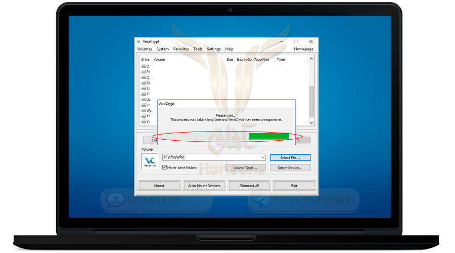The image size is (455, 253).
Task: Click drive list scroll down arrow
Action: pyautogui.click(x=311, y=122)
